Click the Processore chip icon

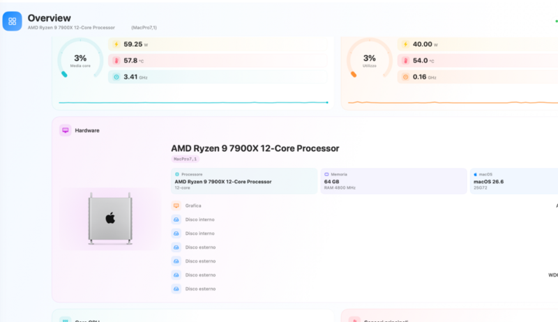(177, 174)
